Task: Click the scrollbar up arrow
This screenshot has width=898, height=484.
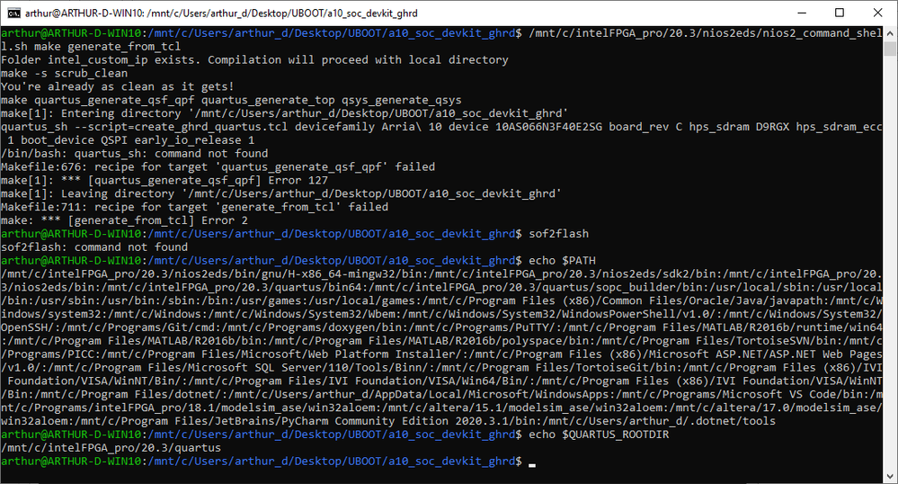Action: [890, 34]
